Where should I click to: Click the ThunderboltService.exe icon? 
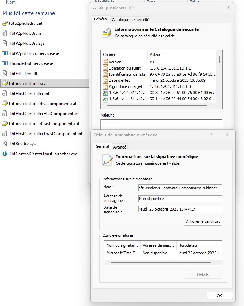tap(5, 63)
